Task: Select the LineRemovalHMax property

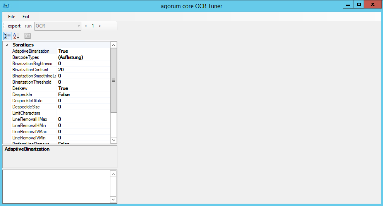Action: 30,119
